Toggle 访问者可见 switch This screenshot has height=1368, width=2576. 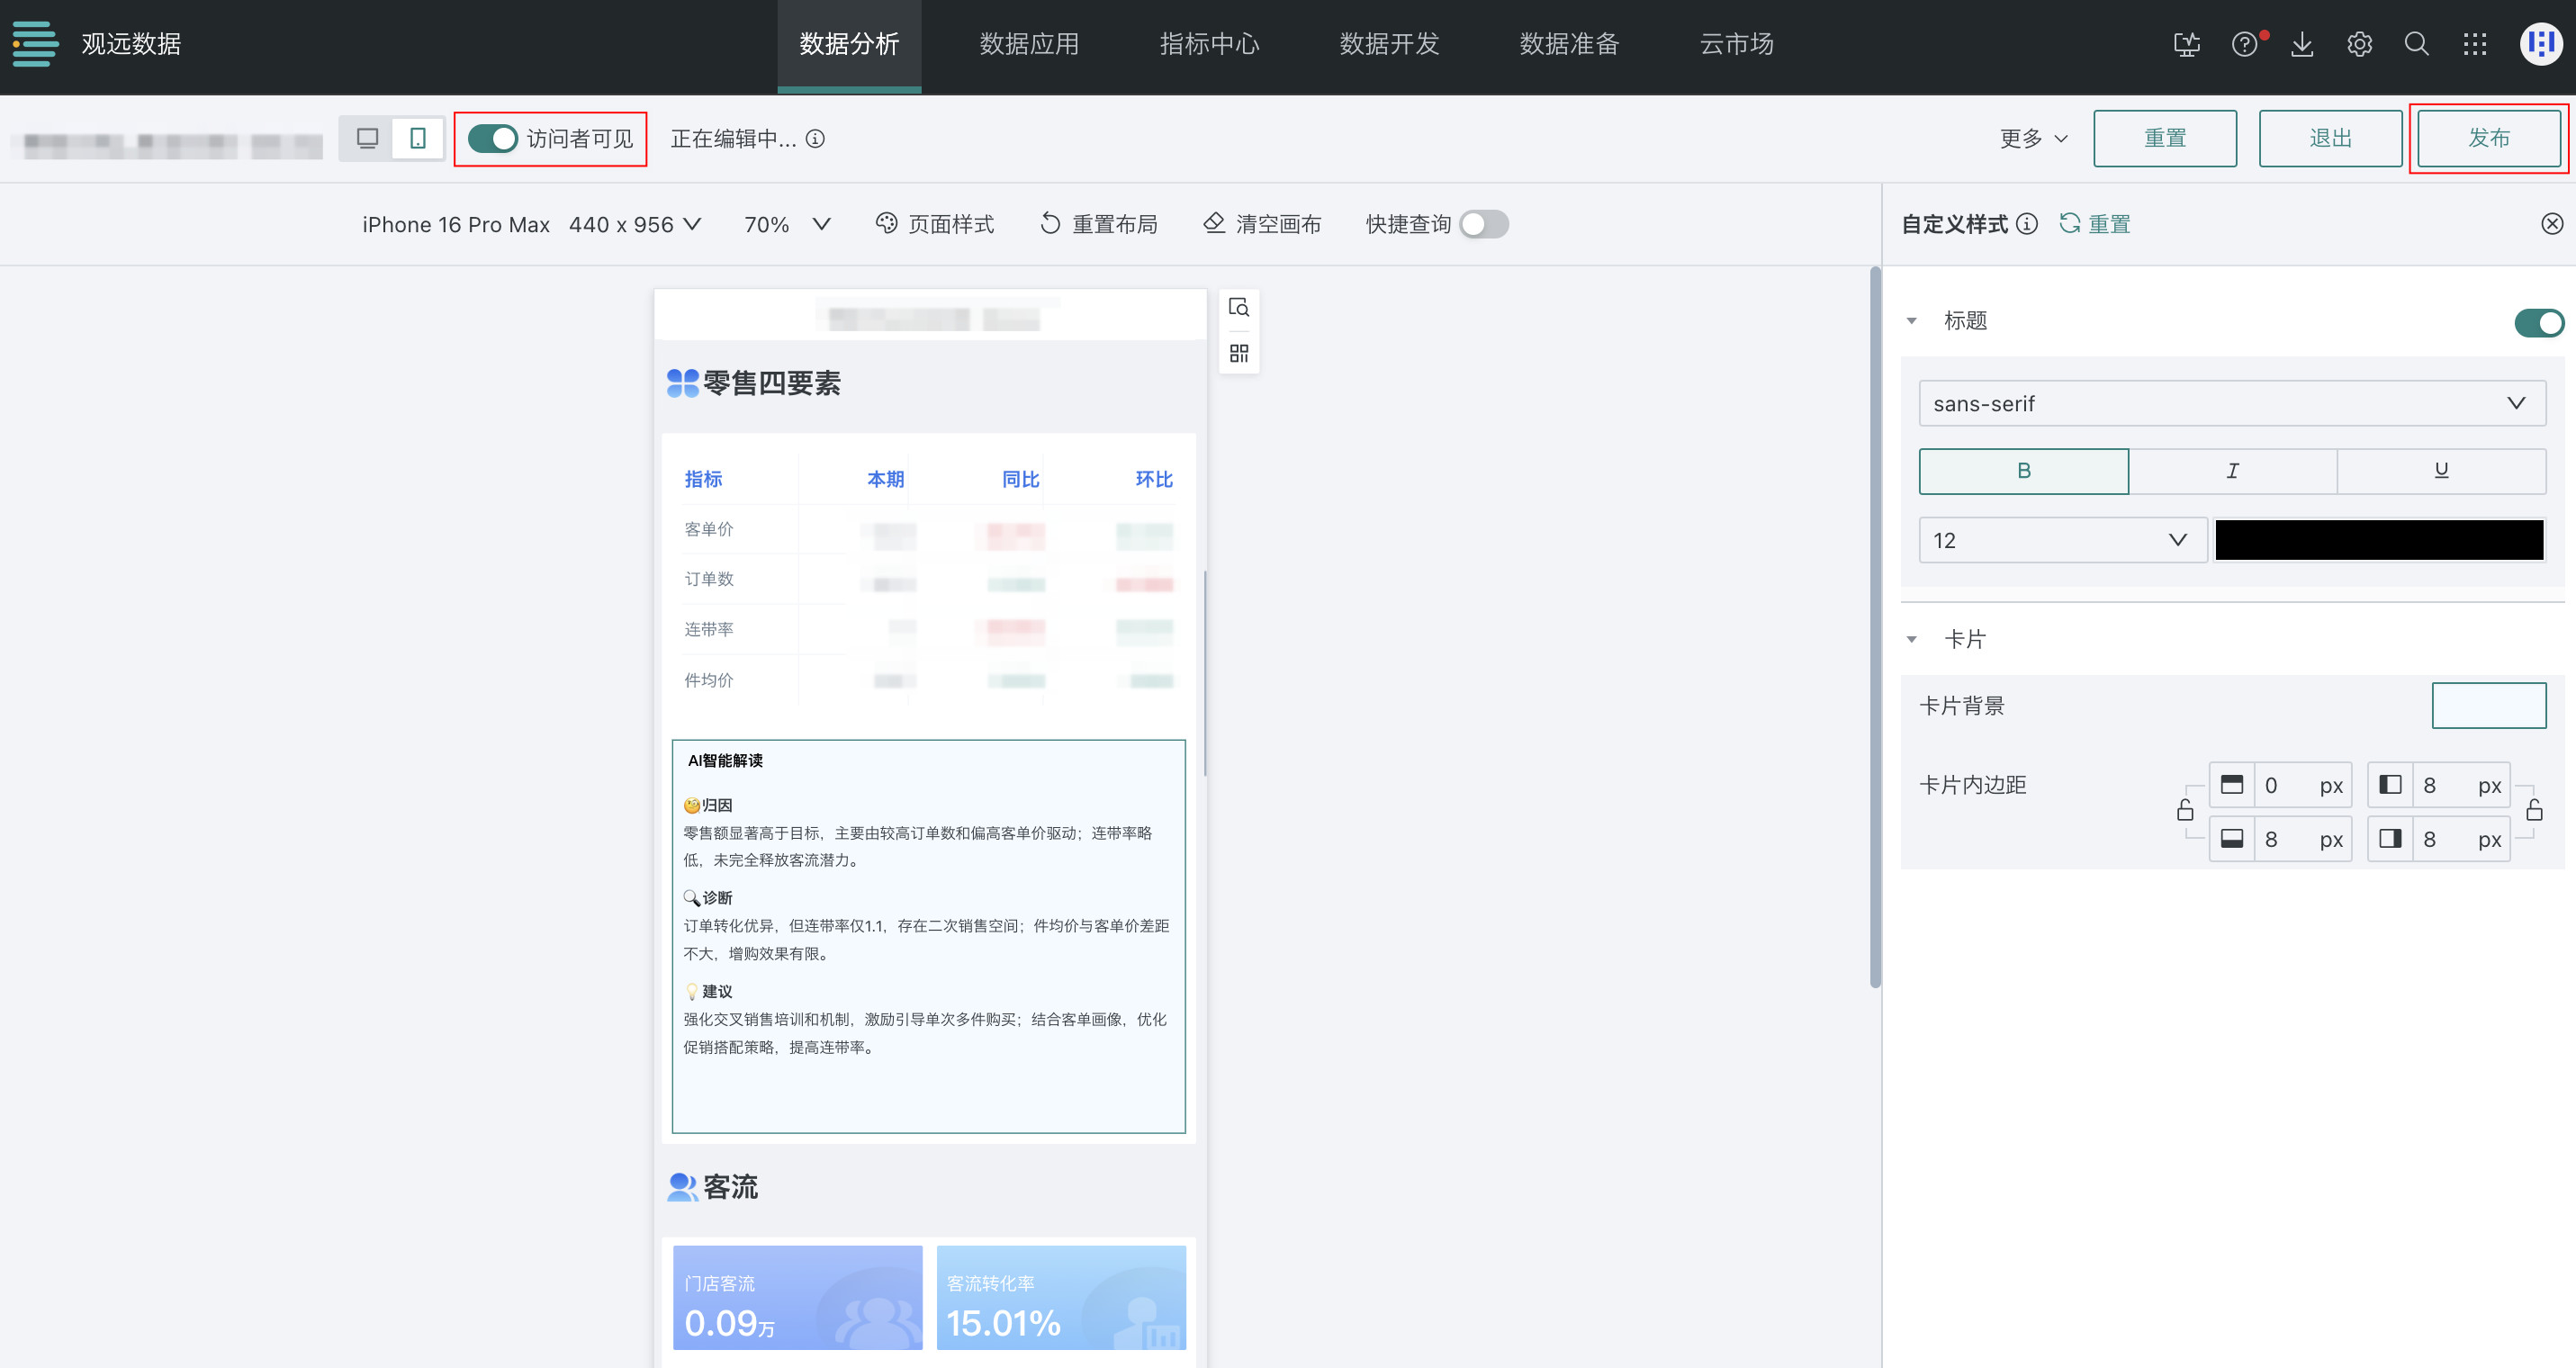point(492,138)
